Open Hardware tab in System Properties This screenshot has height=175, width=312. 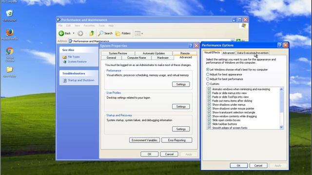point(163,58)
